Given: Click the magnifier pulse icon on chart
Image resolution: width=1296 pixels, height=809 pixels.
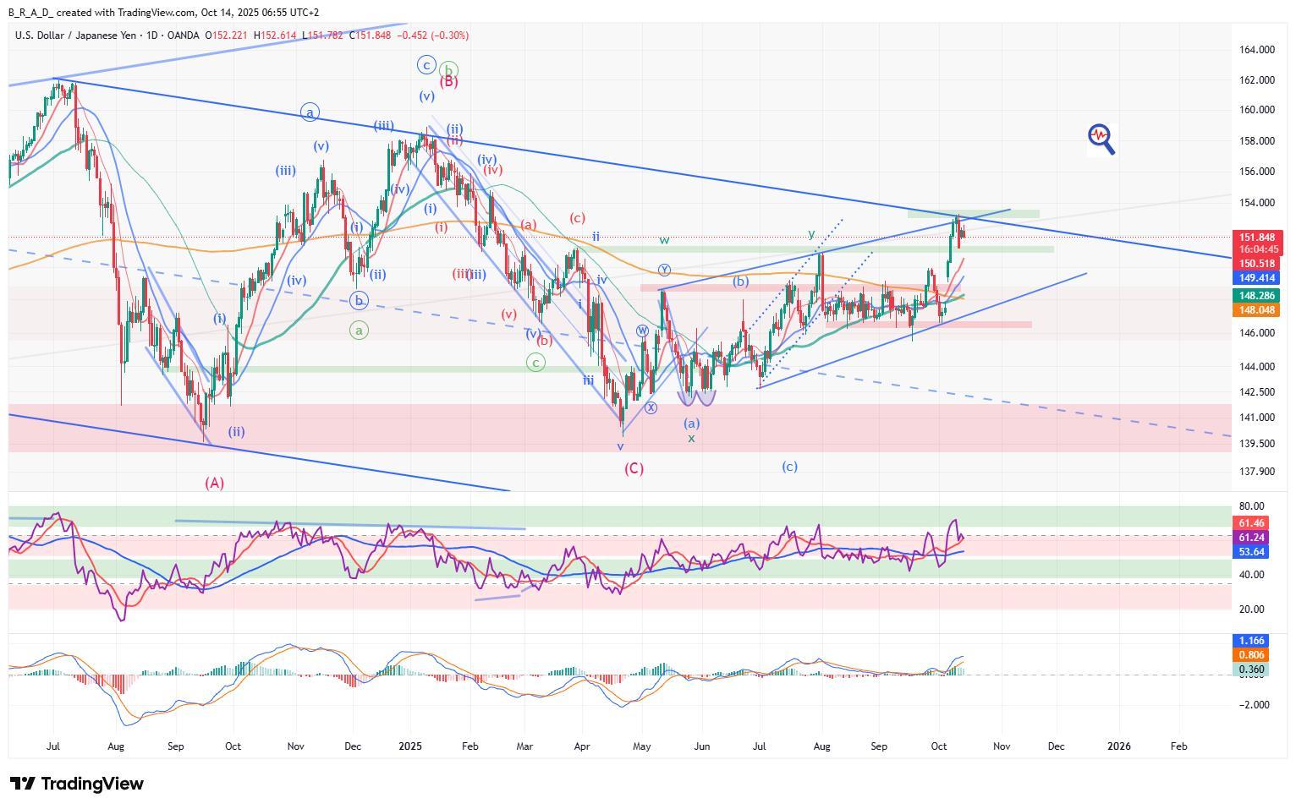Looking at the screenshot, I should (x=1101, y=139).
